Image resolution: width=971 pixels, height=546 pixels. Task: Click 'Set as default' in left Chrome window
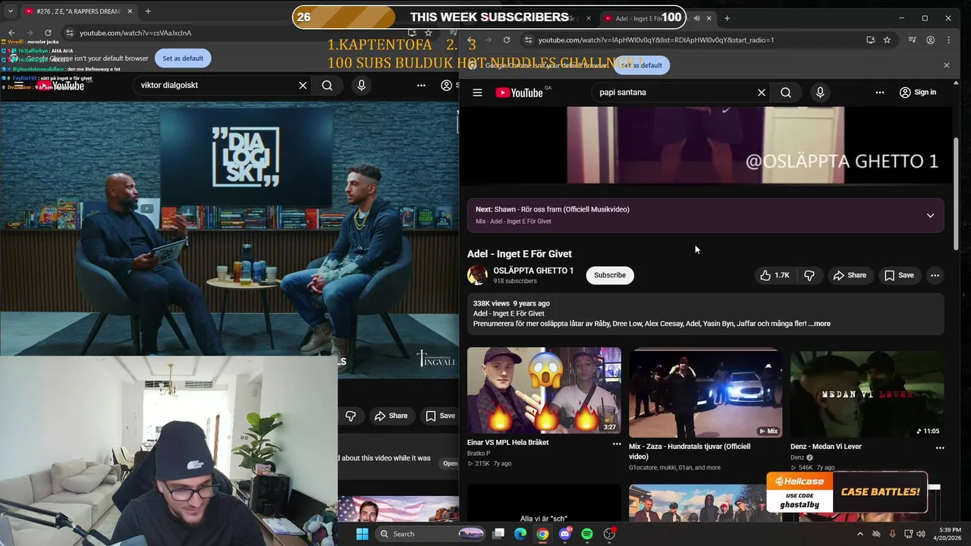click(x=183, y=58)
